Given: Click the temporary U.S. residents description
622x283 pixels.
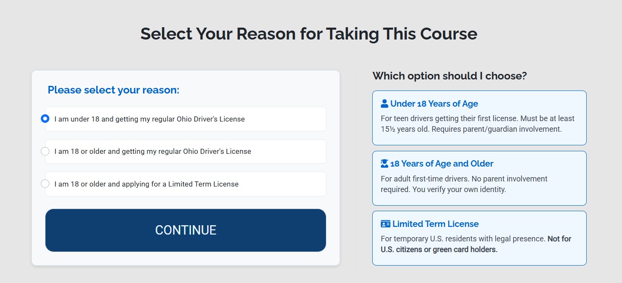Looking at the screenshot, I should (463, 239).
